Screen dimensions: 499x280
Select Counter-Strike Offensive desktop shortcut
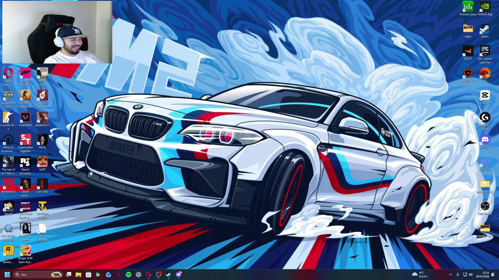25,99
